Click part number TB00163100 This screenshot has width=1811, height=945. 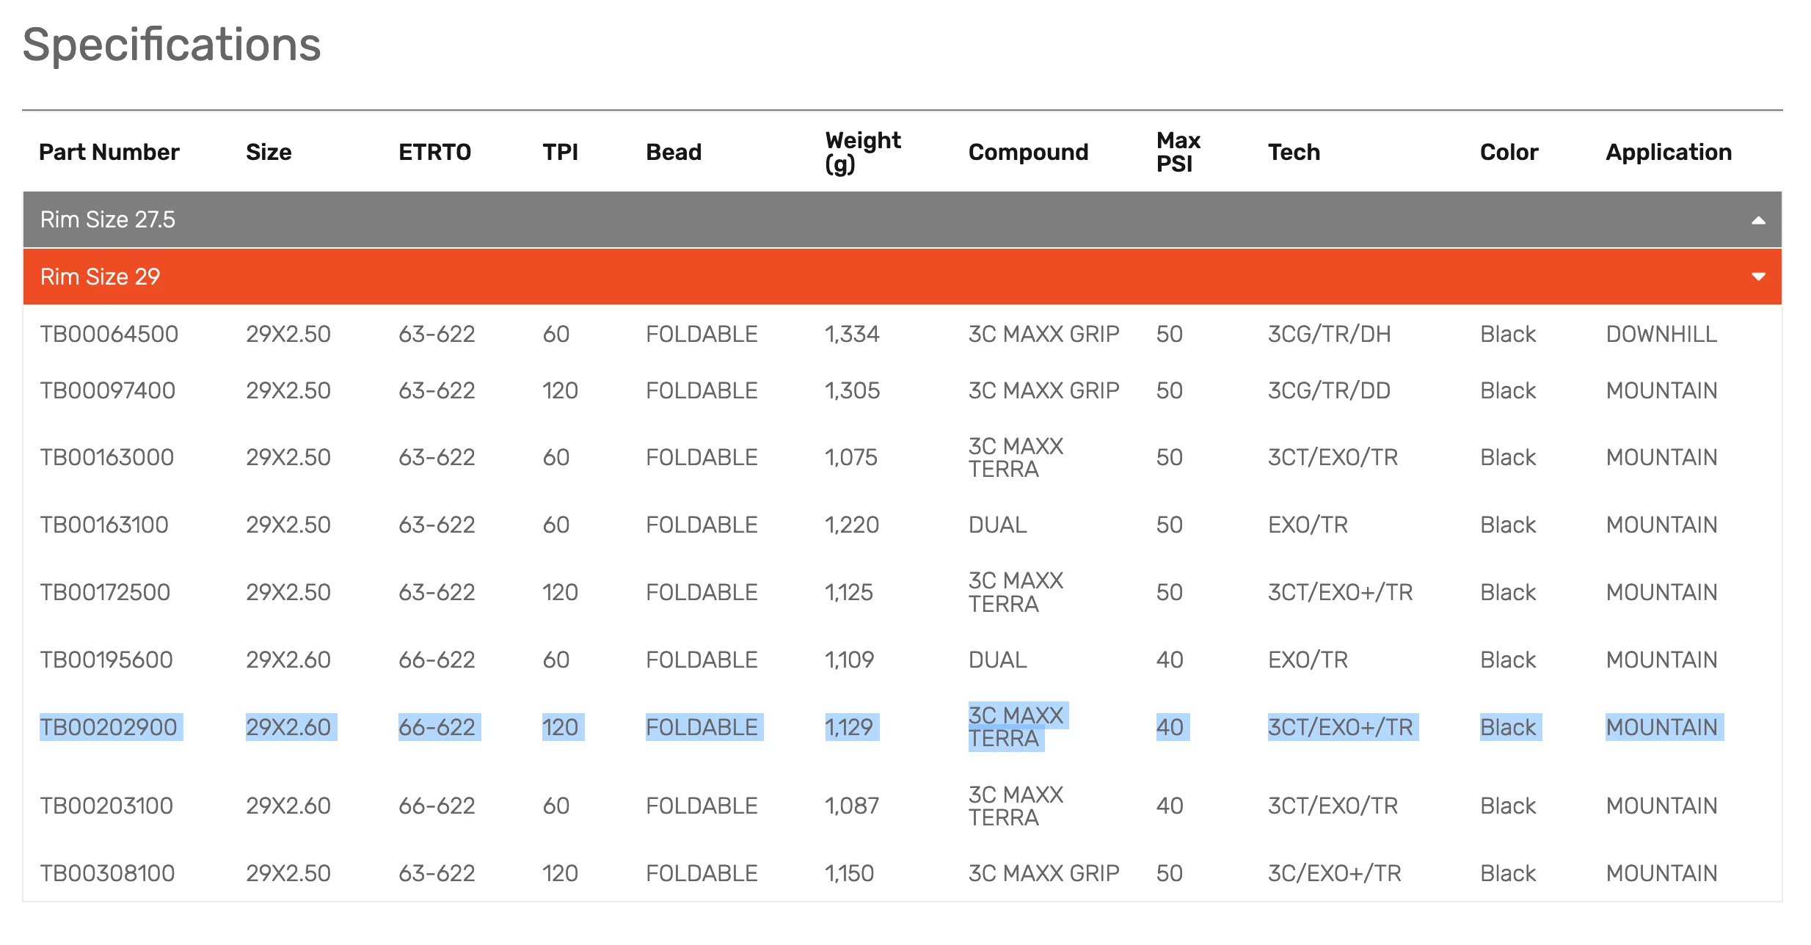coord(104,525)
